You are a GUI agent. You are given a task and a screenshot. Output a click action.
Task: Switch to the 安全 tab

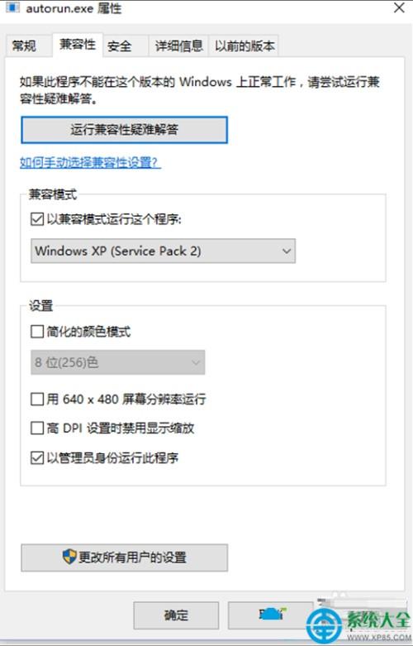[x=119, y=45]
